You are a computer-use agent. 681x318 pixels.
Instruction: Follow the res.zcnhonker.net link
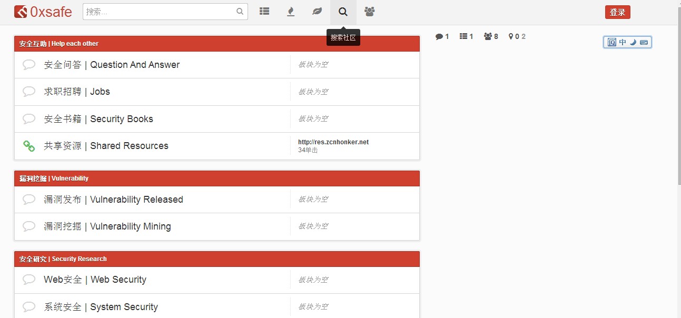click(333, 142)
